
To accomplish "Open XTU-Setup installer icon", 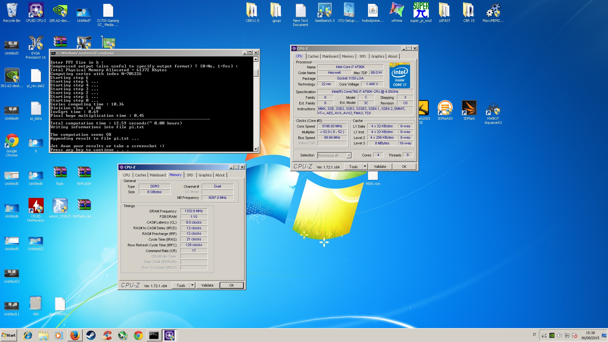I will pyautogui.click(x=349, y=13).
